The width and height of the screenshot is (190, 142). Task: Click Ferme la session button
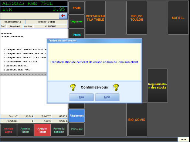(x=59, y=130)
